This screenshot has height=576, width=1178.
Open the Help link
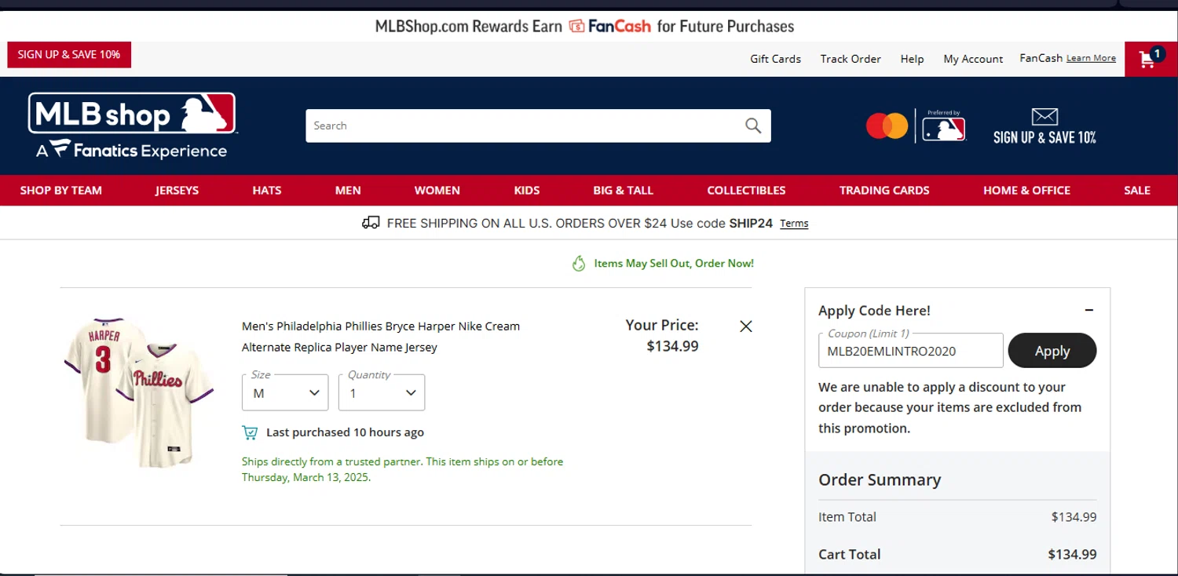coord(912,59)
